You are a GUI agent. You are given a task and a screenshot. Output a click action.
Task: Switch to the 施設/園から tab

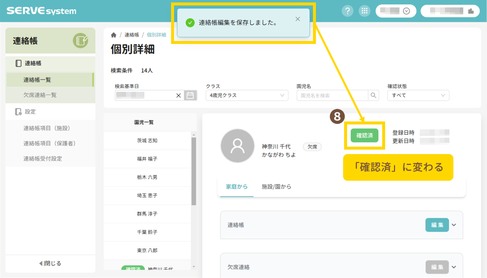click(x=276, y=187)
